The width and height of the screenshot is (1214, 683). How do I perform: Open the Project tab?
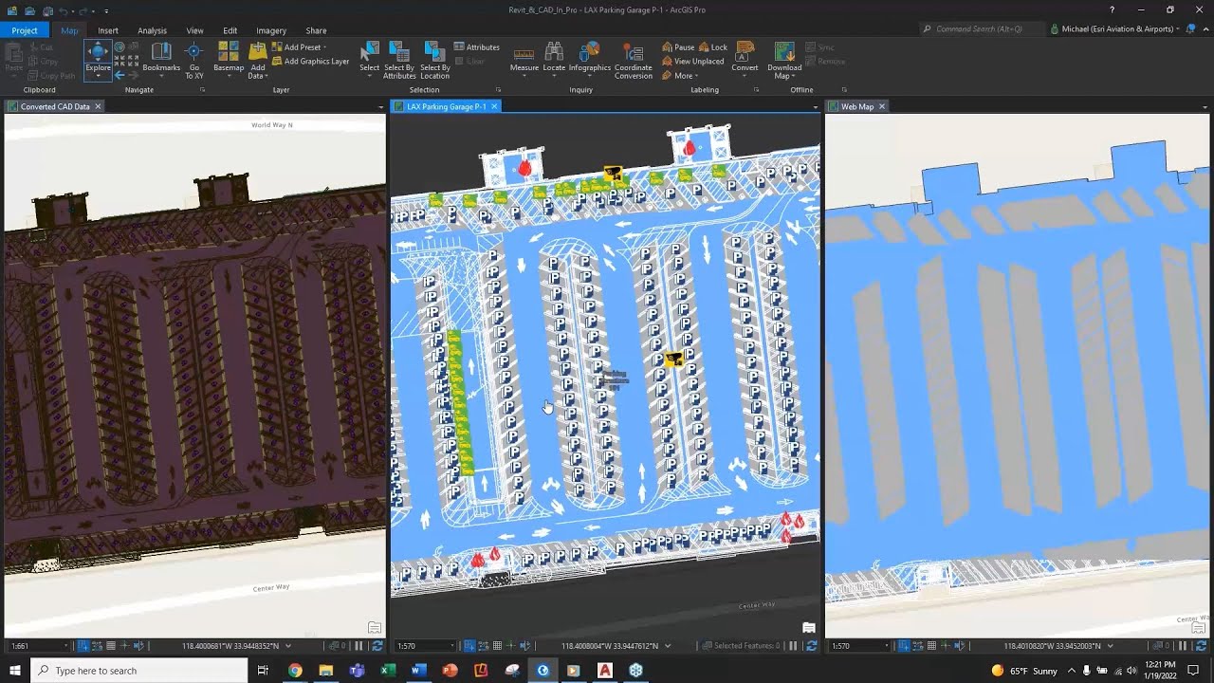[25, 30]
